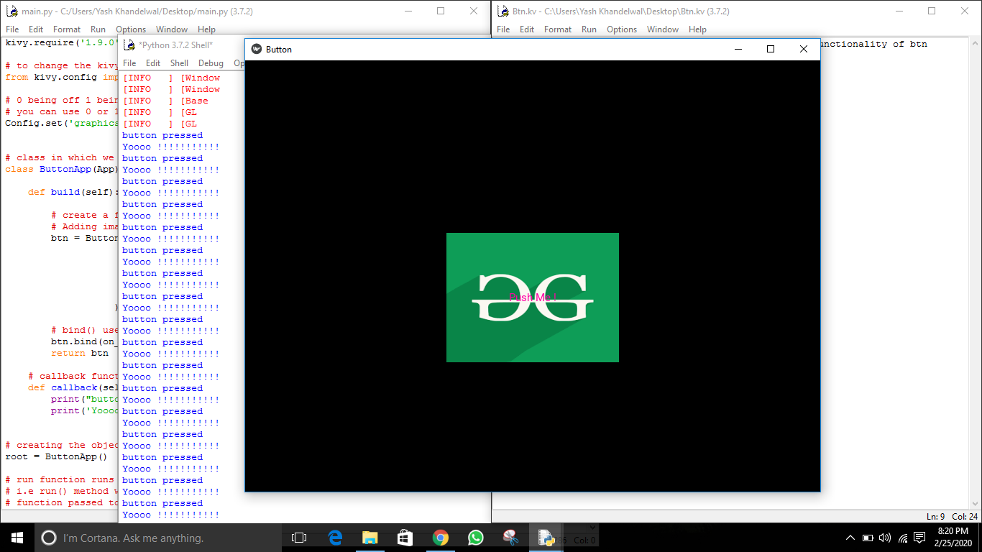The image size is (982, 552).
Task: Click the battery status tray icon
Action: (868, 538)
